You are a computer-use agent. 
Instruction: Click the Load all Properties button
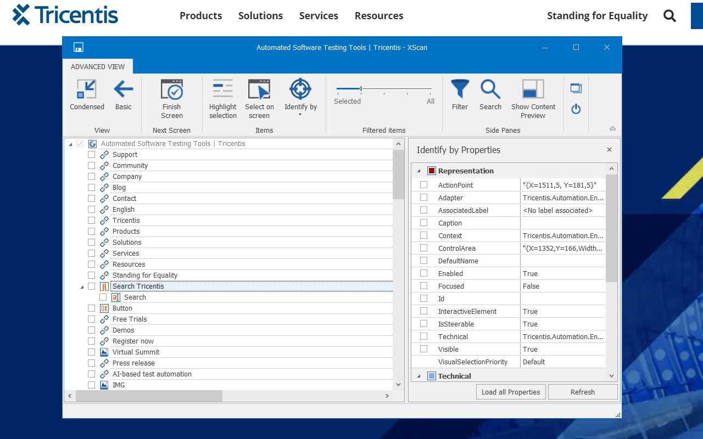click(x=511, y=392)
